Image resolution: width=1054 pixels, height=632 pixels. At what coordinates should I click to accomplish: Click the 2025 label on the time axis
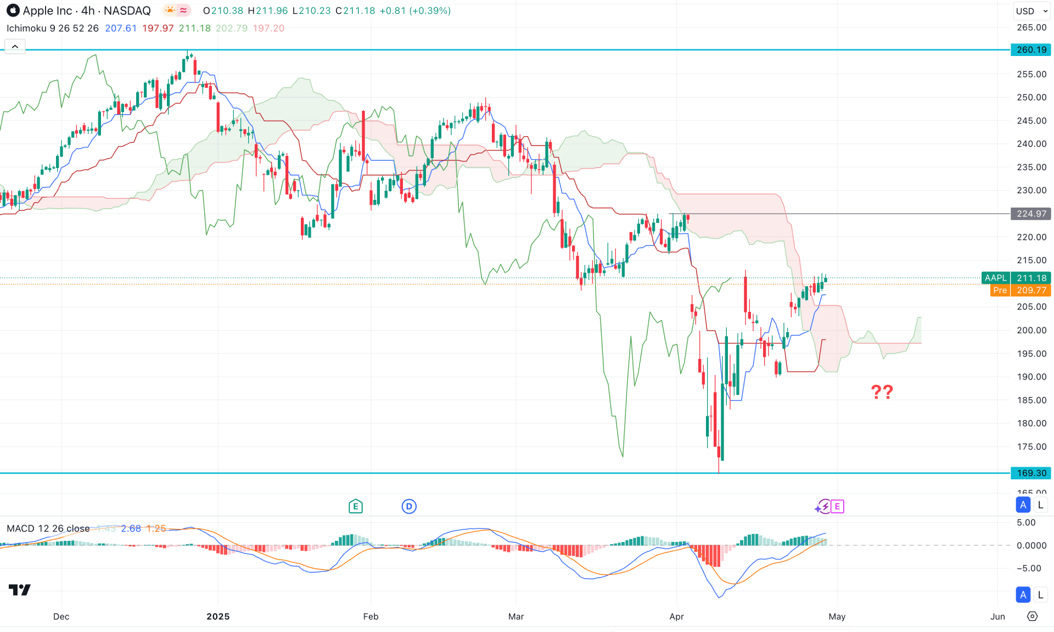point(218,616)
